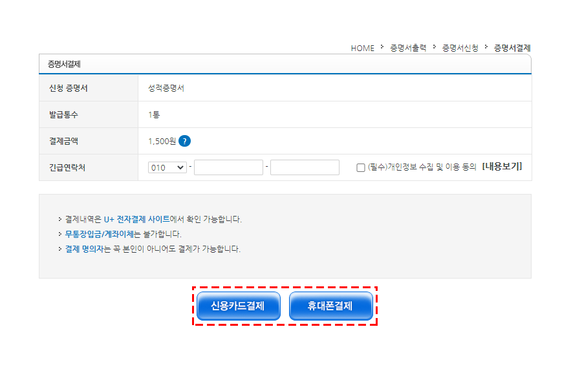Click the 결제금액 row label
The image size is (582, 382).
click(63, 141)
